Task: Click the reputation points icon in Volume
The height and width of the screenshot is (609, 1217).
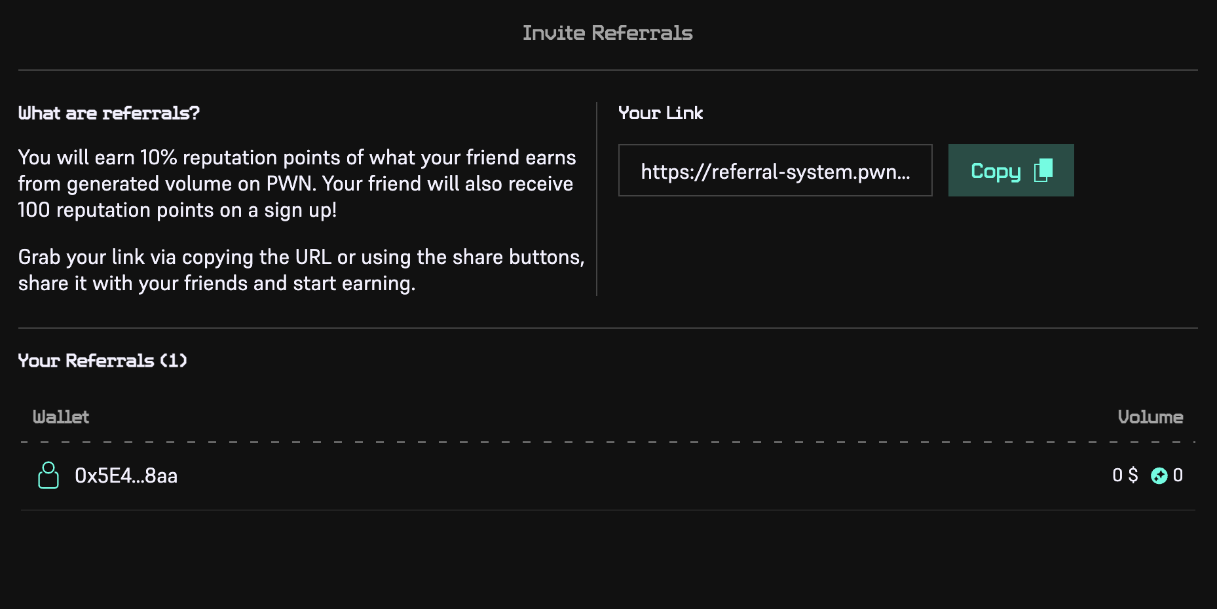Action: pyautogui.click(x=1159, y=476)
